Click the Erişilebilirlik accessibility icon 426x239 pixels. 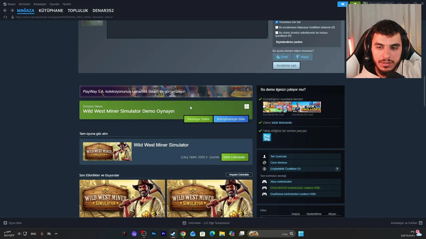tap(265, 169)
